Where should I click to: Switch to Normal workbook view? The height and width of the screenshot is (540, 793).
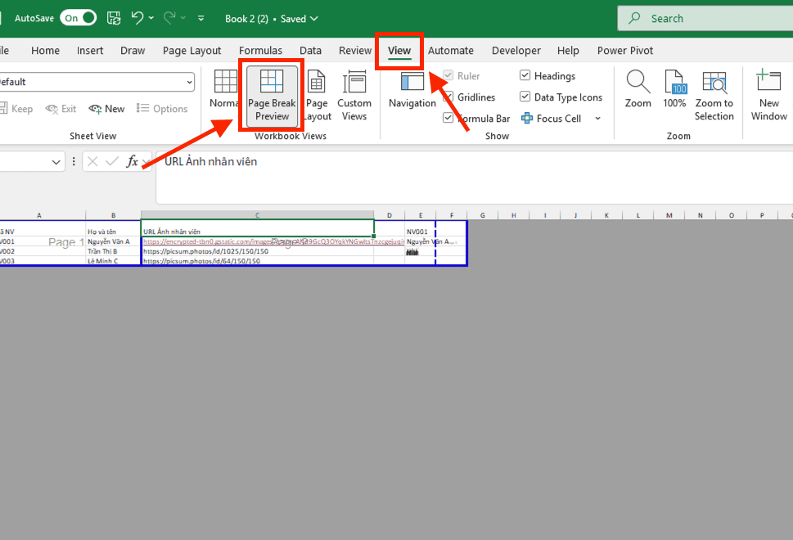[225, 89]
